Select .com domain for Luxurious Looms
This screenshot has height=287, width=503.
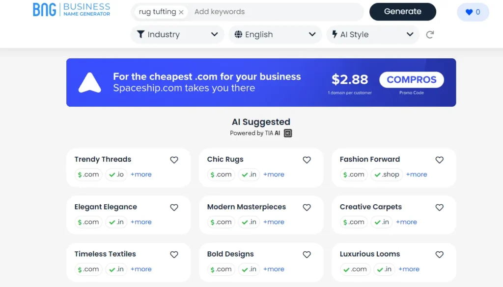(x=355, y=269)
